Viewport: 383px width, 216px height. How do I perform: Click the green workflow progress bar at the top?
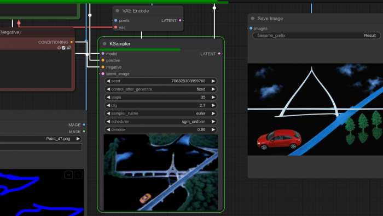[114, 2]
